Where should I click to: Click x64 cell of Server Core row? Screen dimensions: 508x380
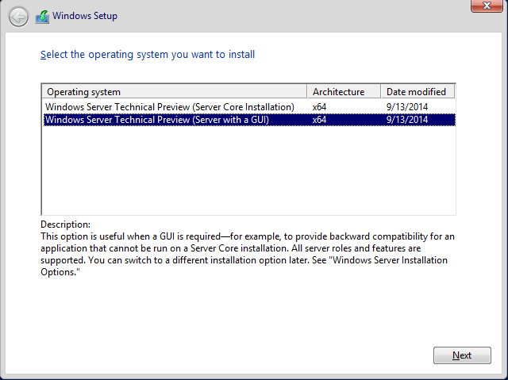click(319, 107)
